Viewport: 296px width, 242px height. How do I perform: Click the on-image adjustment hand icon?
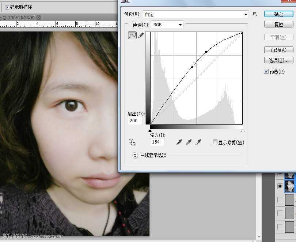click(132, 142)
